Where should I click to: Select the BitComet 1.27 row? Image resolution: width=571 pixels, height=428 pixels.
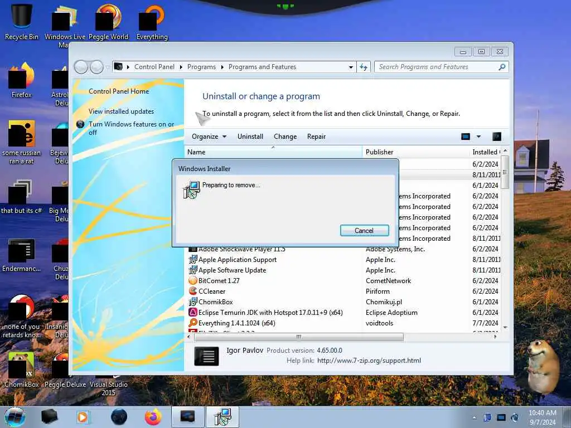pos(344,281)
